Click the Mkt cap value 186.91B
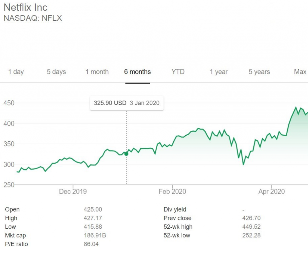Image resolution: width=308 pixels, height=254 pixels. point(95,235)
